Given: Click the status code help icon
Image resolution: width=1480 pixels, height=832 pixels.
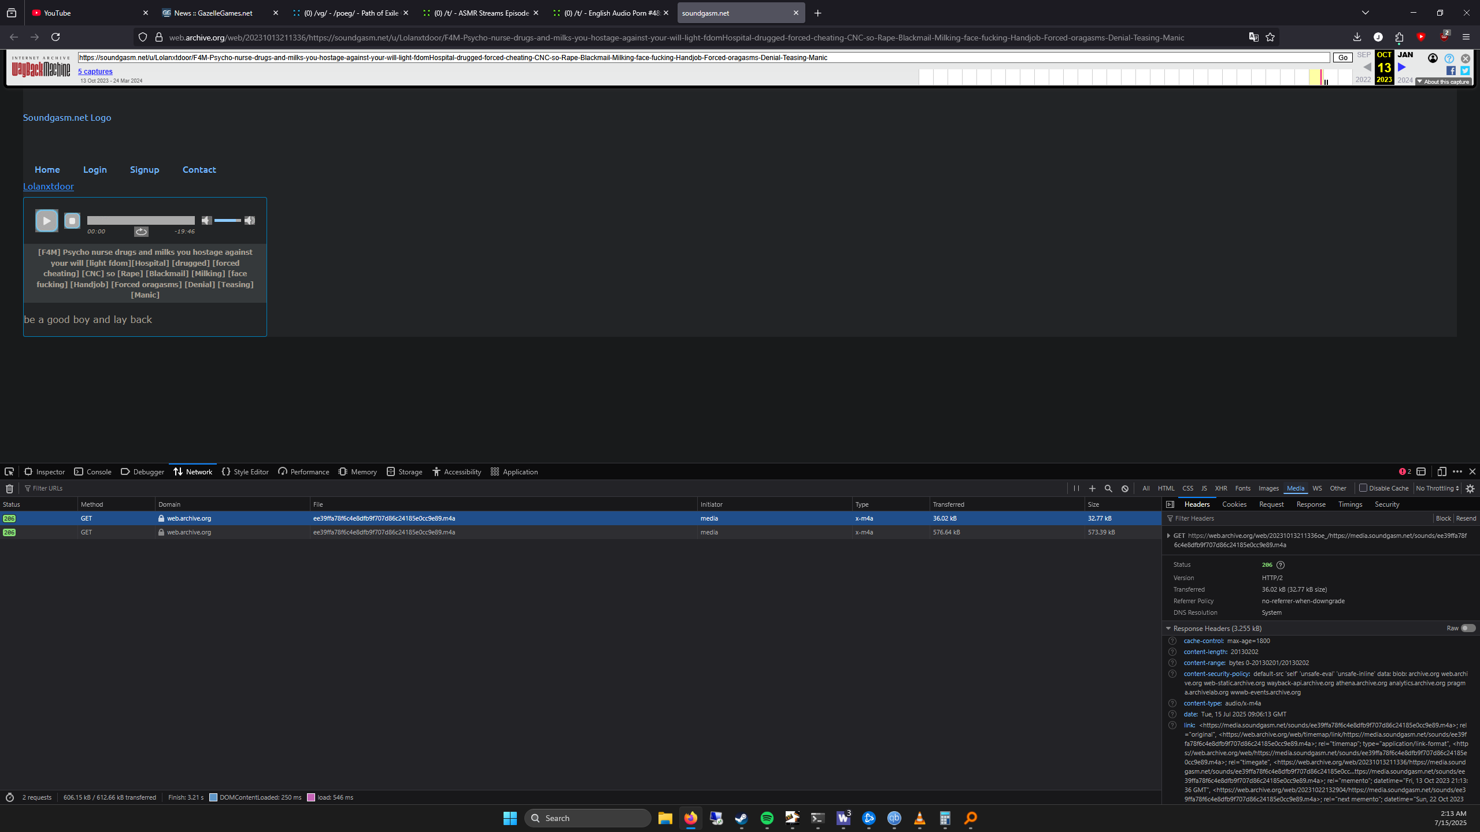Looking at the screenshot, I should [x=1281, y=565].
